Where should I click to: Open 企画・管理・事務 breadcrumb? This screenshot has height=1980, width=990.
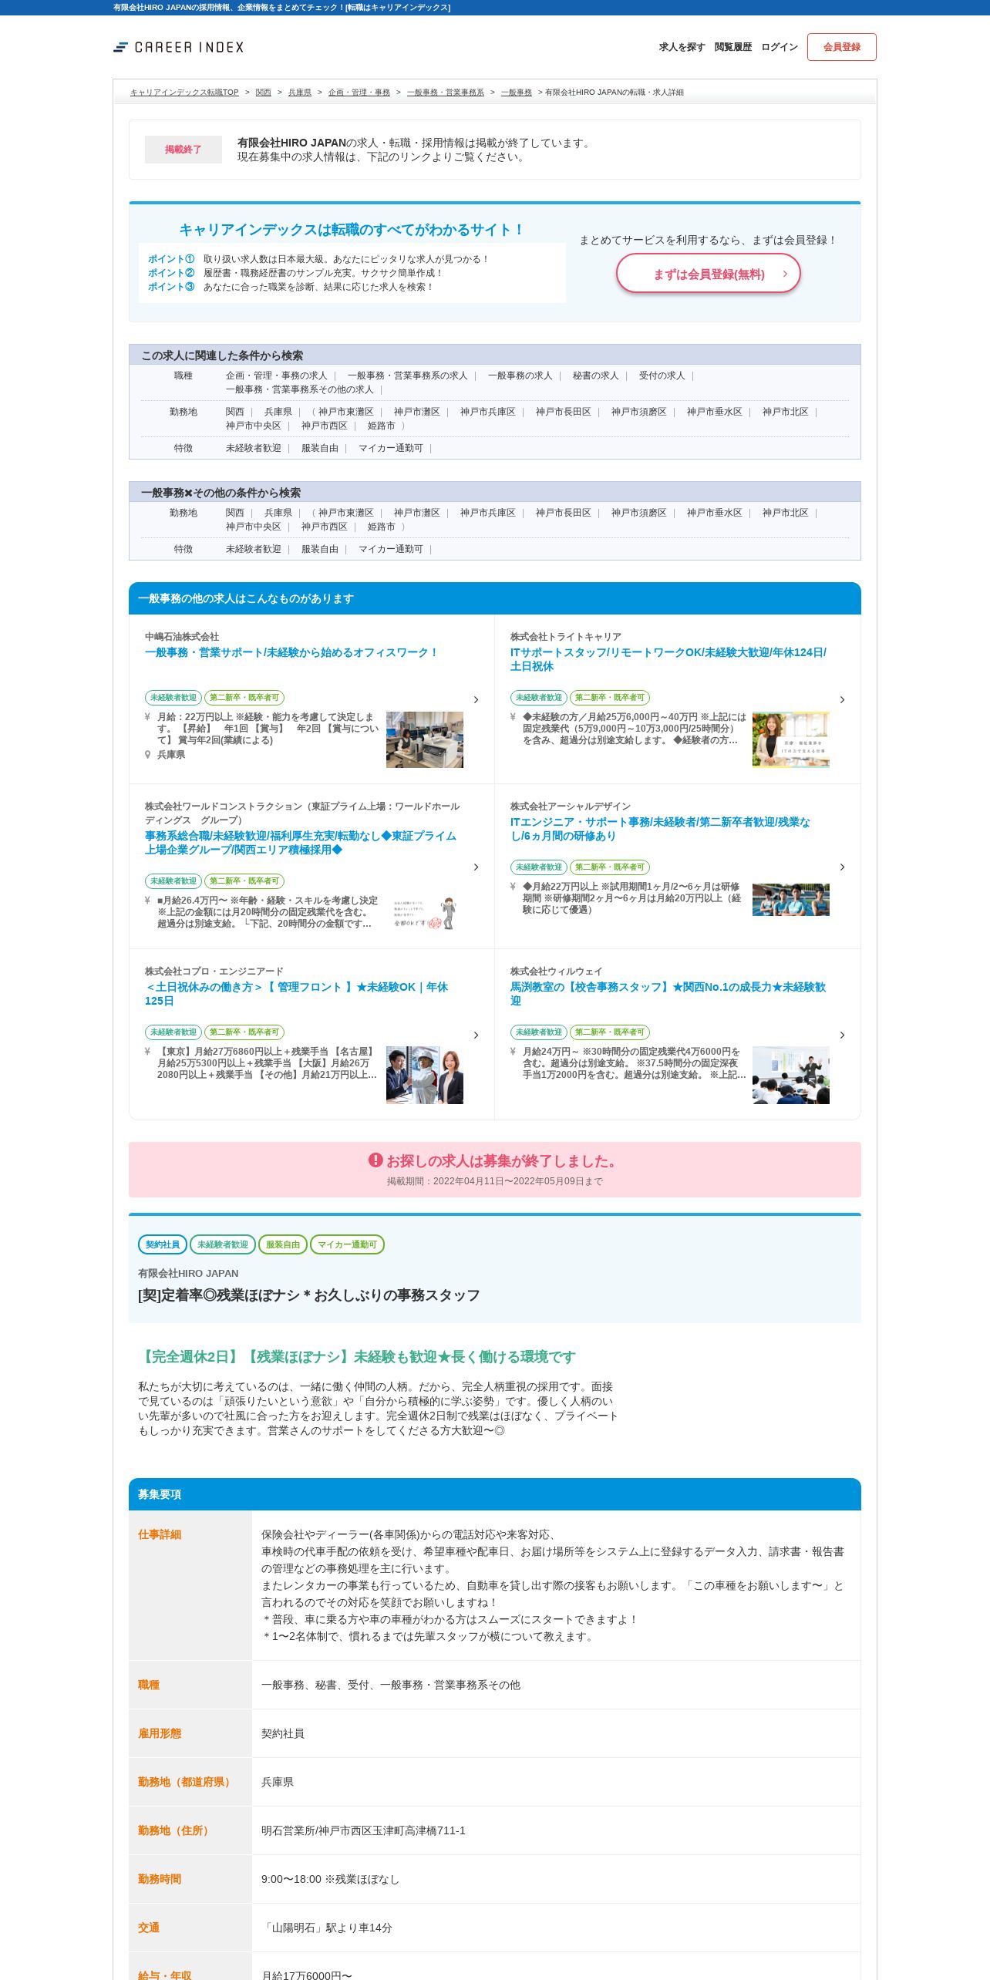tap(359, 93)
